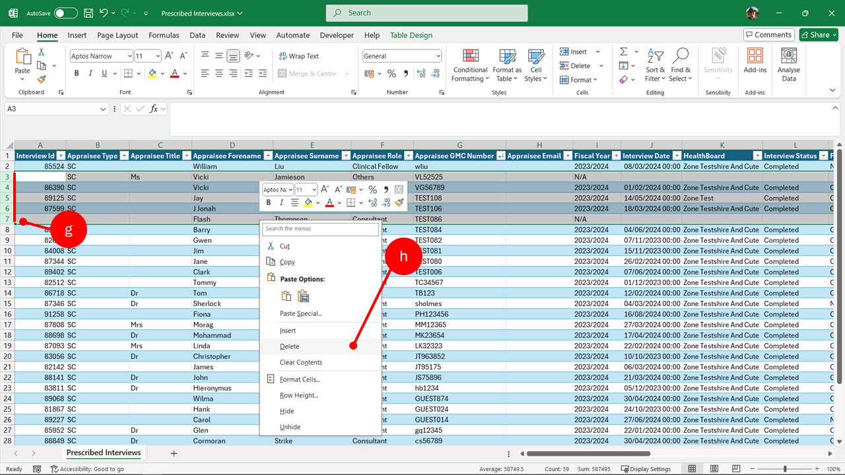845x475 pixels.
Task: Open Conditional Formatting in Styles group
Action: tap(470, 65)
